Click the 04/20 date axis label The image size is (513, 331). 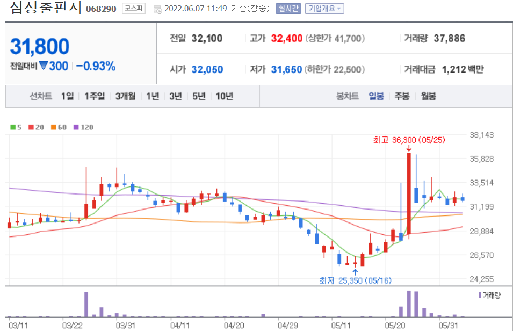(x=234, y=326)
